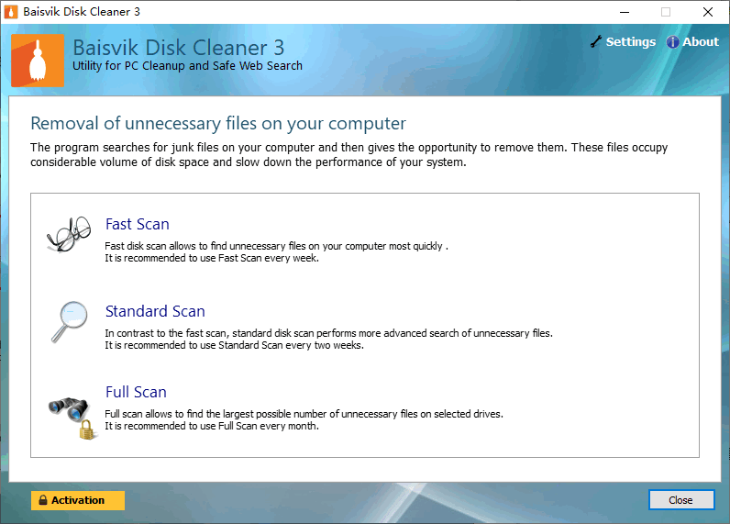Viewport: 730px width, 524px height.
Task: Minimize the Baisvik Disk Cleaner window
Action: coord(625,12)
